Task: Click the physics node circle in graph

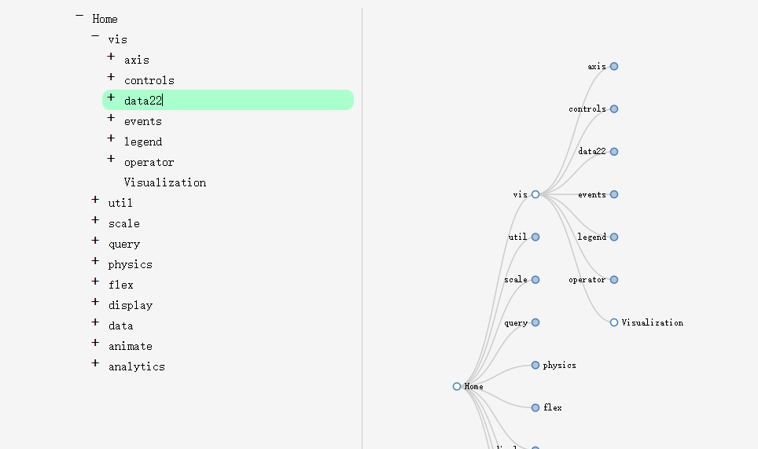Action: coord(535,365)
